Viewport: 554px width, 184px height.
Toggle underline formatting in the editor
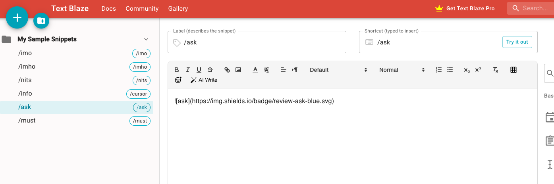(x=199, y=70)
